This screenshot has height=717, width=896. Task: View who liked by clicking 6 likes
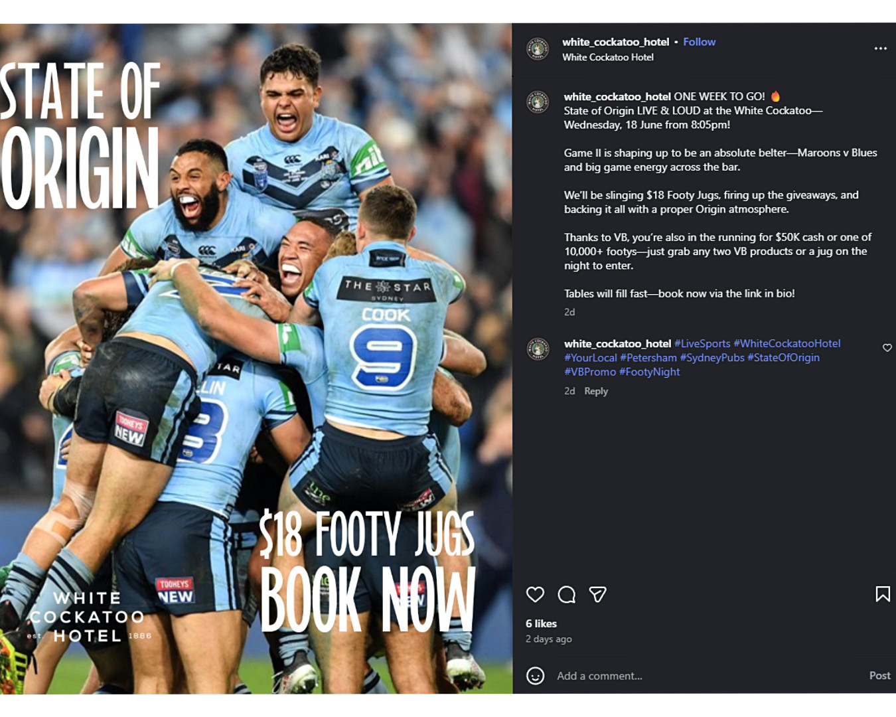point(541,623)
